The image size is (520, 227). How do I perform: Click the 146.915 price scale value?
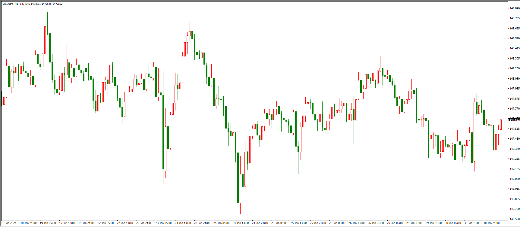pyautogui.click(x=514, y=189)
